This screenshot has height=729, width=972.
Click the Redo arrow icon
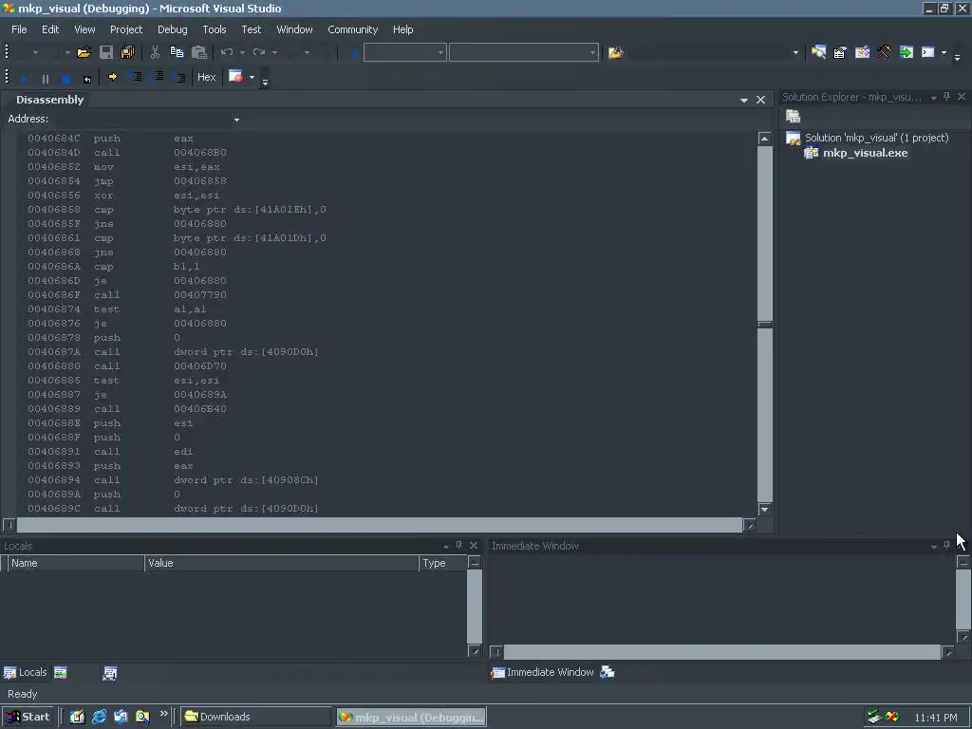259,53
